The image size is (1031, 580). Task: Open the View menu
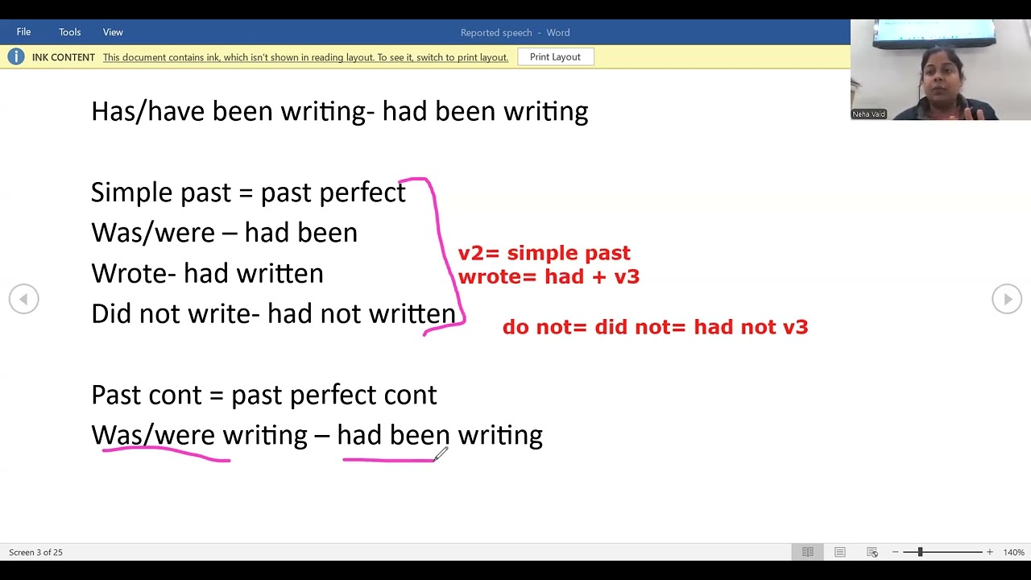click(x=113, y=32)
